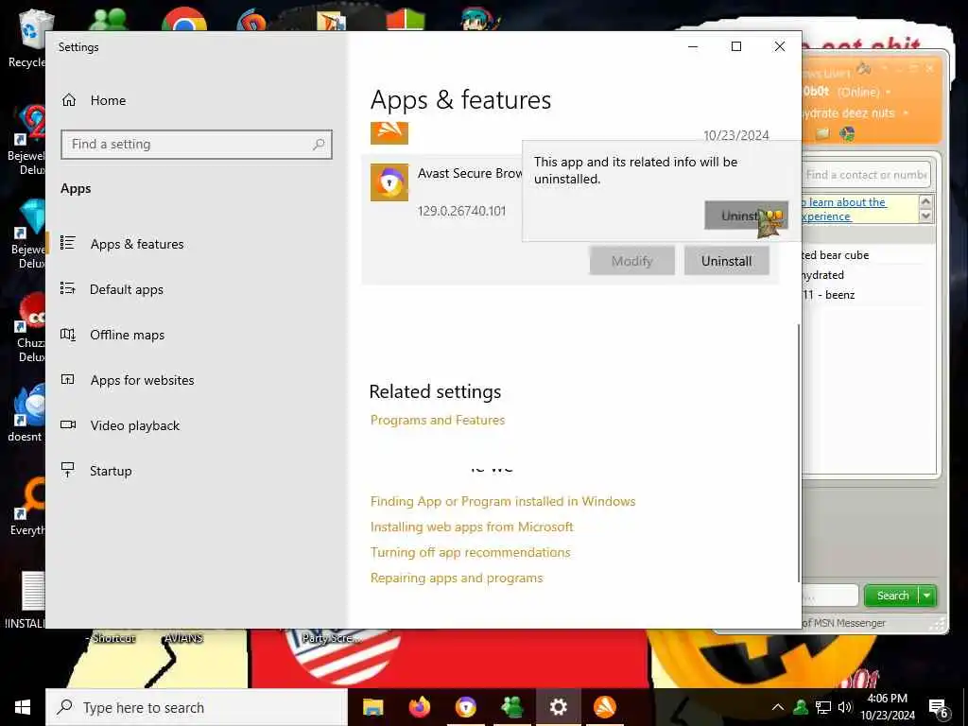968x726 pixels.
Task: Click the orange Avast app icon above
Action: click(x=389, y=132)
